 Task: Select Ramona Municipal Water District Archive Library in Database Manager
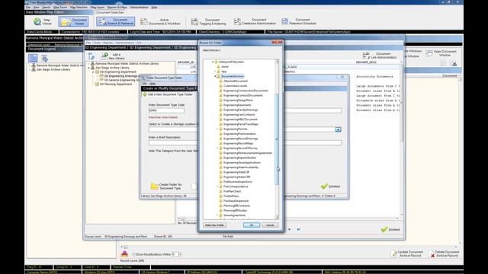(127, 64)
